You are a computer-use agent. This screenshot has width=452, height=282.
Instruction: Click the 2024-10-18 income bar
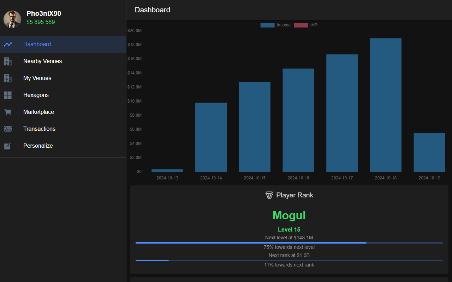tap(386, 105)
